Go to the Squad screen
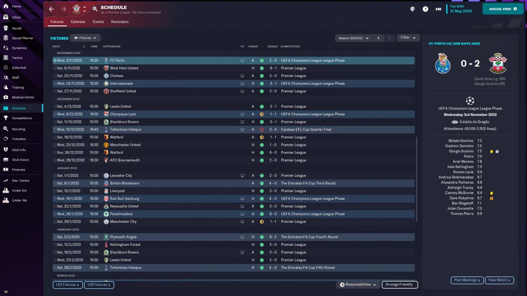 [16, 28]
